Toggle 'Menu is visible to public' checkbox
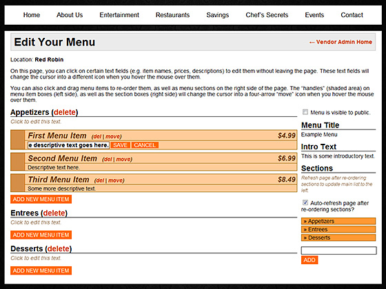The height and width of the screenshot is (289, 386). [x=305, y=112]
